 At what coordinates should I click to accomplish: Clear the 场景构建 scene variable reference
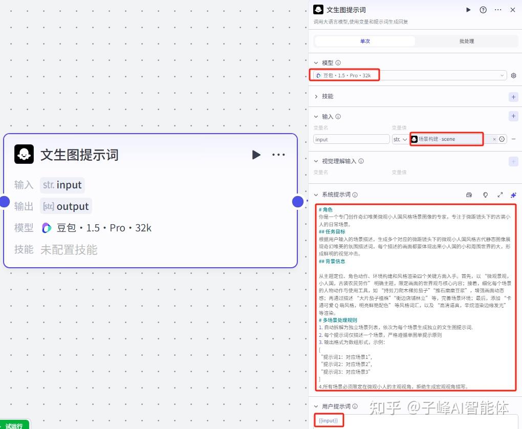tap(494, 139)
